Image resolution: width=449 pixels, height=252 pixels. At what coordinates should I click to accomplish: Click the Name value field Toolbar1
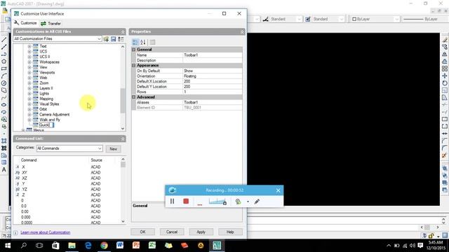(x=212, y=55)
